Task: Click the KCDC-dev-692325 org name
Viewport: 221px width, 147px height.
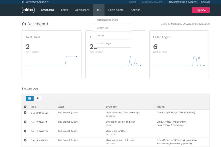Action: click(x=152, y=2)
